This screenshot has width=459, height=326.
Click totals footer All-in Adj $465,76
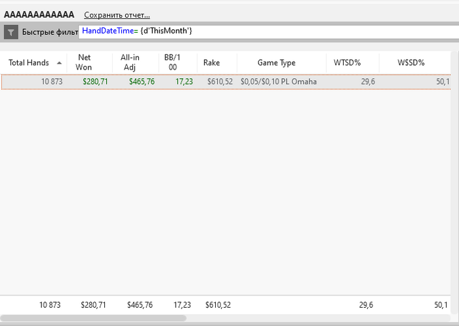click(140, 305)
